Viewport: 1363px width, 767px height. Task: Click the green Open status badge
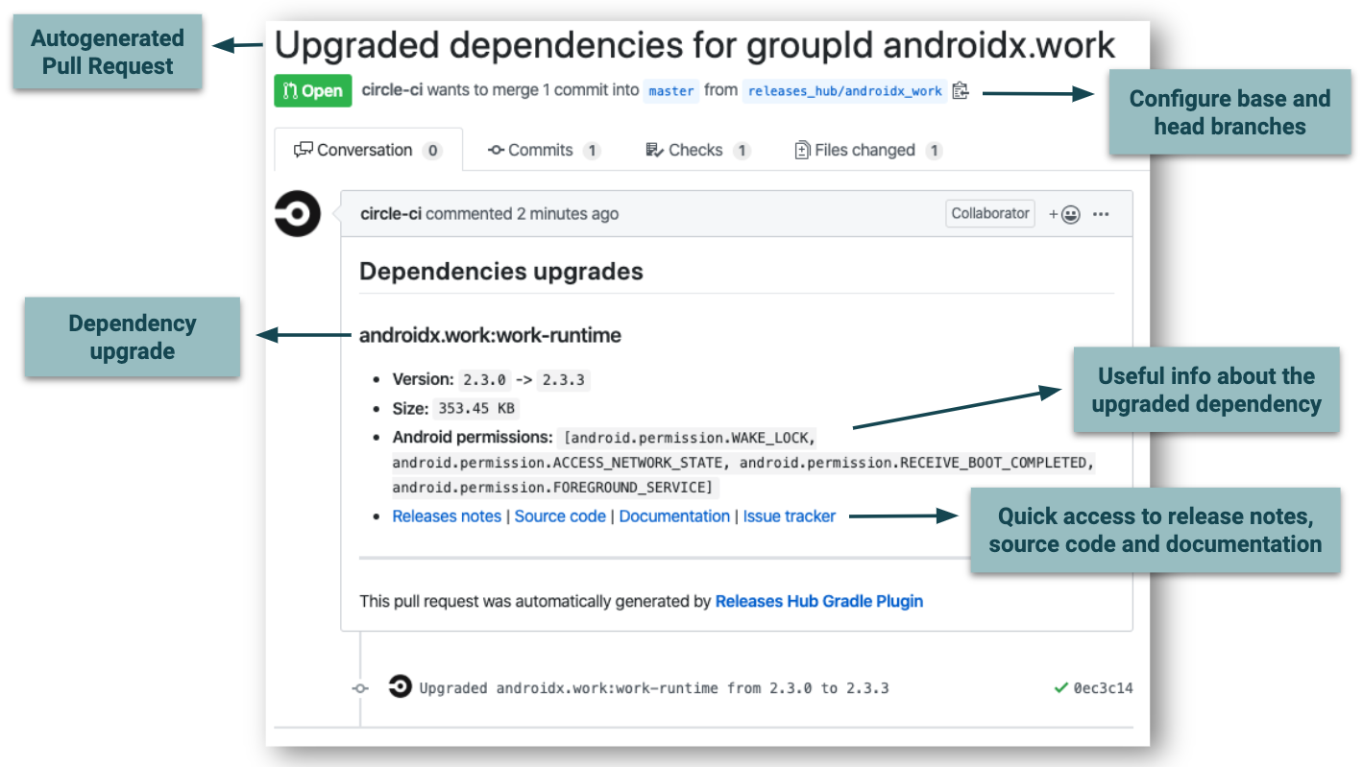(x=313, y=91)
